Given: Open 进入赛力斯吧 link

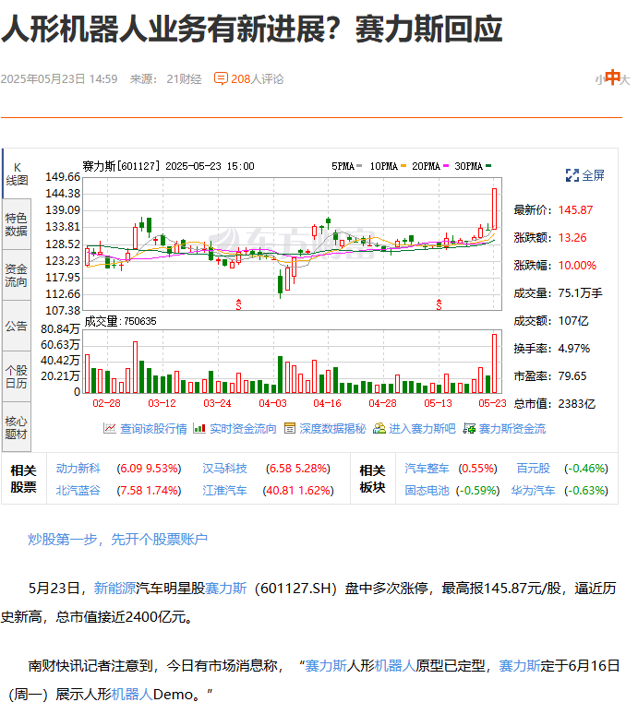Looking at the screenshot, I should pos(422,429).
